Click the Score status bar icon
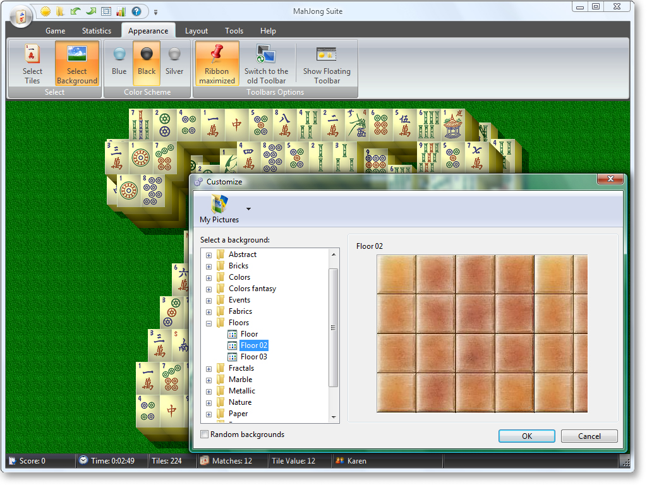Image resolution: width=647 pixels, height=485 pixels. [13, 461]
